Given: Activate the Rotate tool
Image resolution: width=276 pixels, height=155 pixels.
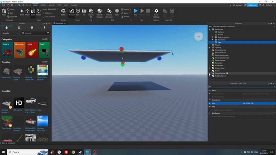Looking at the screenshot, I should coord(38,12).
